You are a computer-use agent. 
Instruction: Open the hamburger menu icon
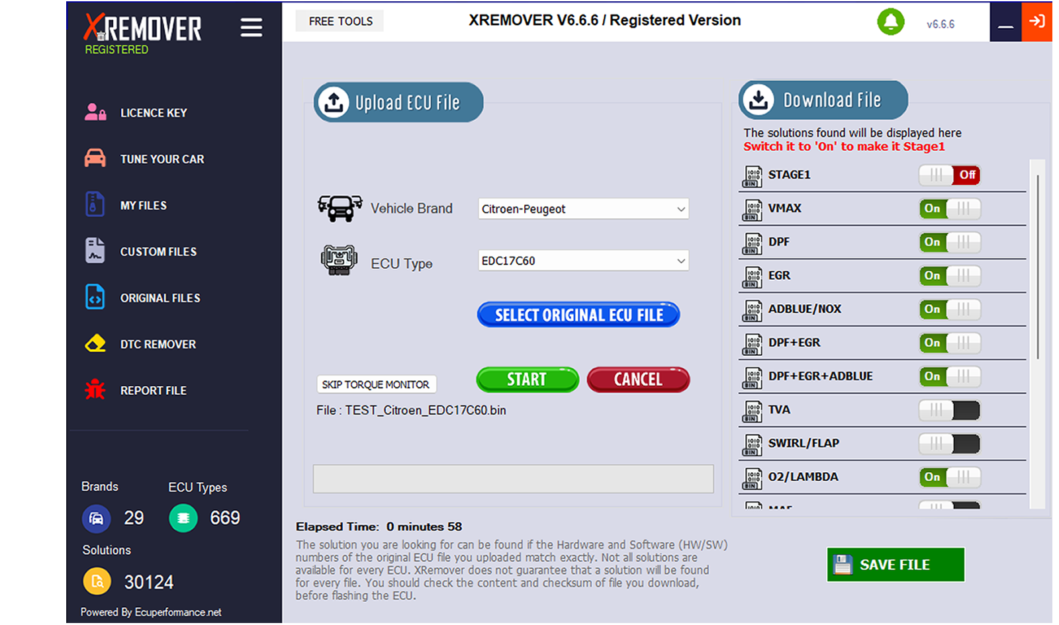tap(251, 28)
